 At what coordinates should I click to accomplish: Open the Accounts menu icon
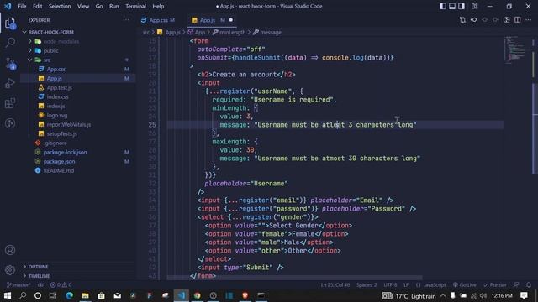(10, 250)
